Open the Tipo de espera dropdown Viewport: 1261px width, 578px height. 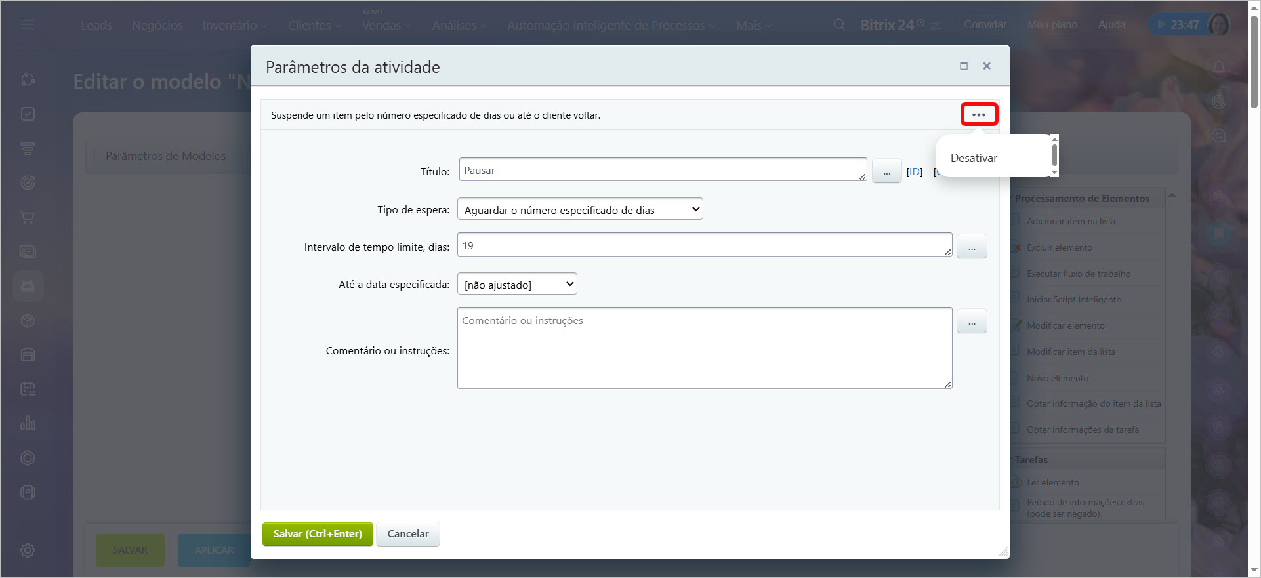(x=580, y=210)
